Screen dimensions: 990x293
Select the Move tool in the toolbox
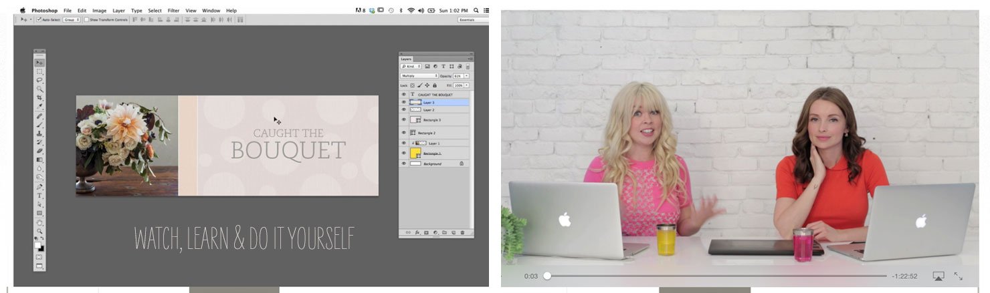tap(39, 62)
